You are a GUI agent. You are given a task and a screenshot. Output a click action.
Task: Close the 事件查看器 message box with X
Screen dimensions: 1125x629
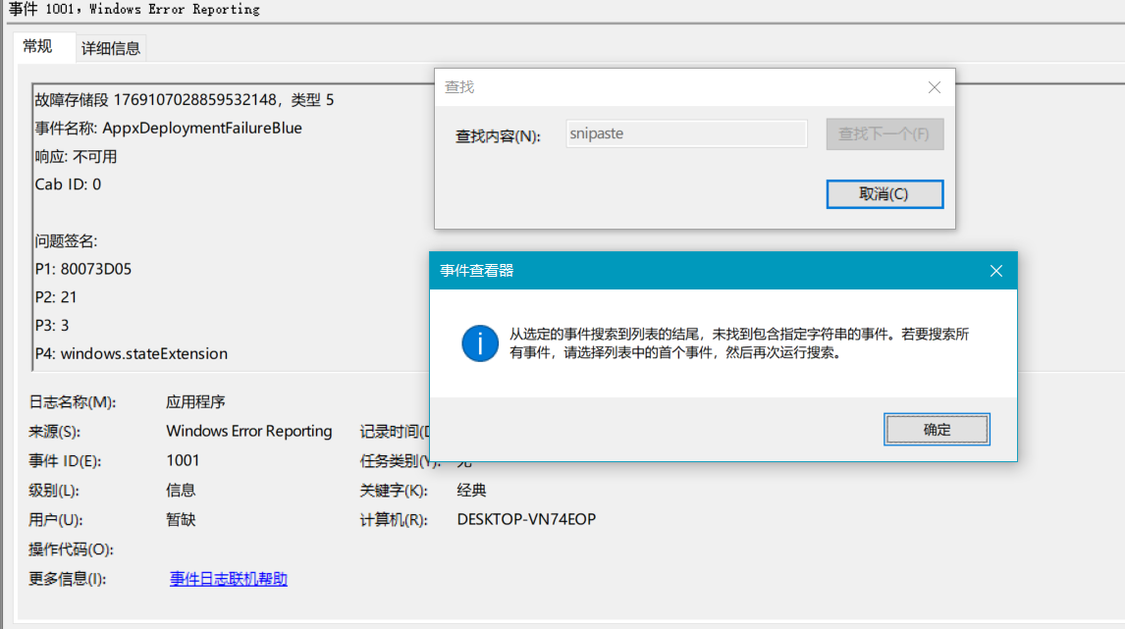click(x=995, y=271)
